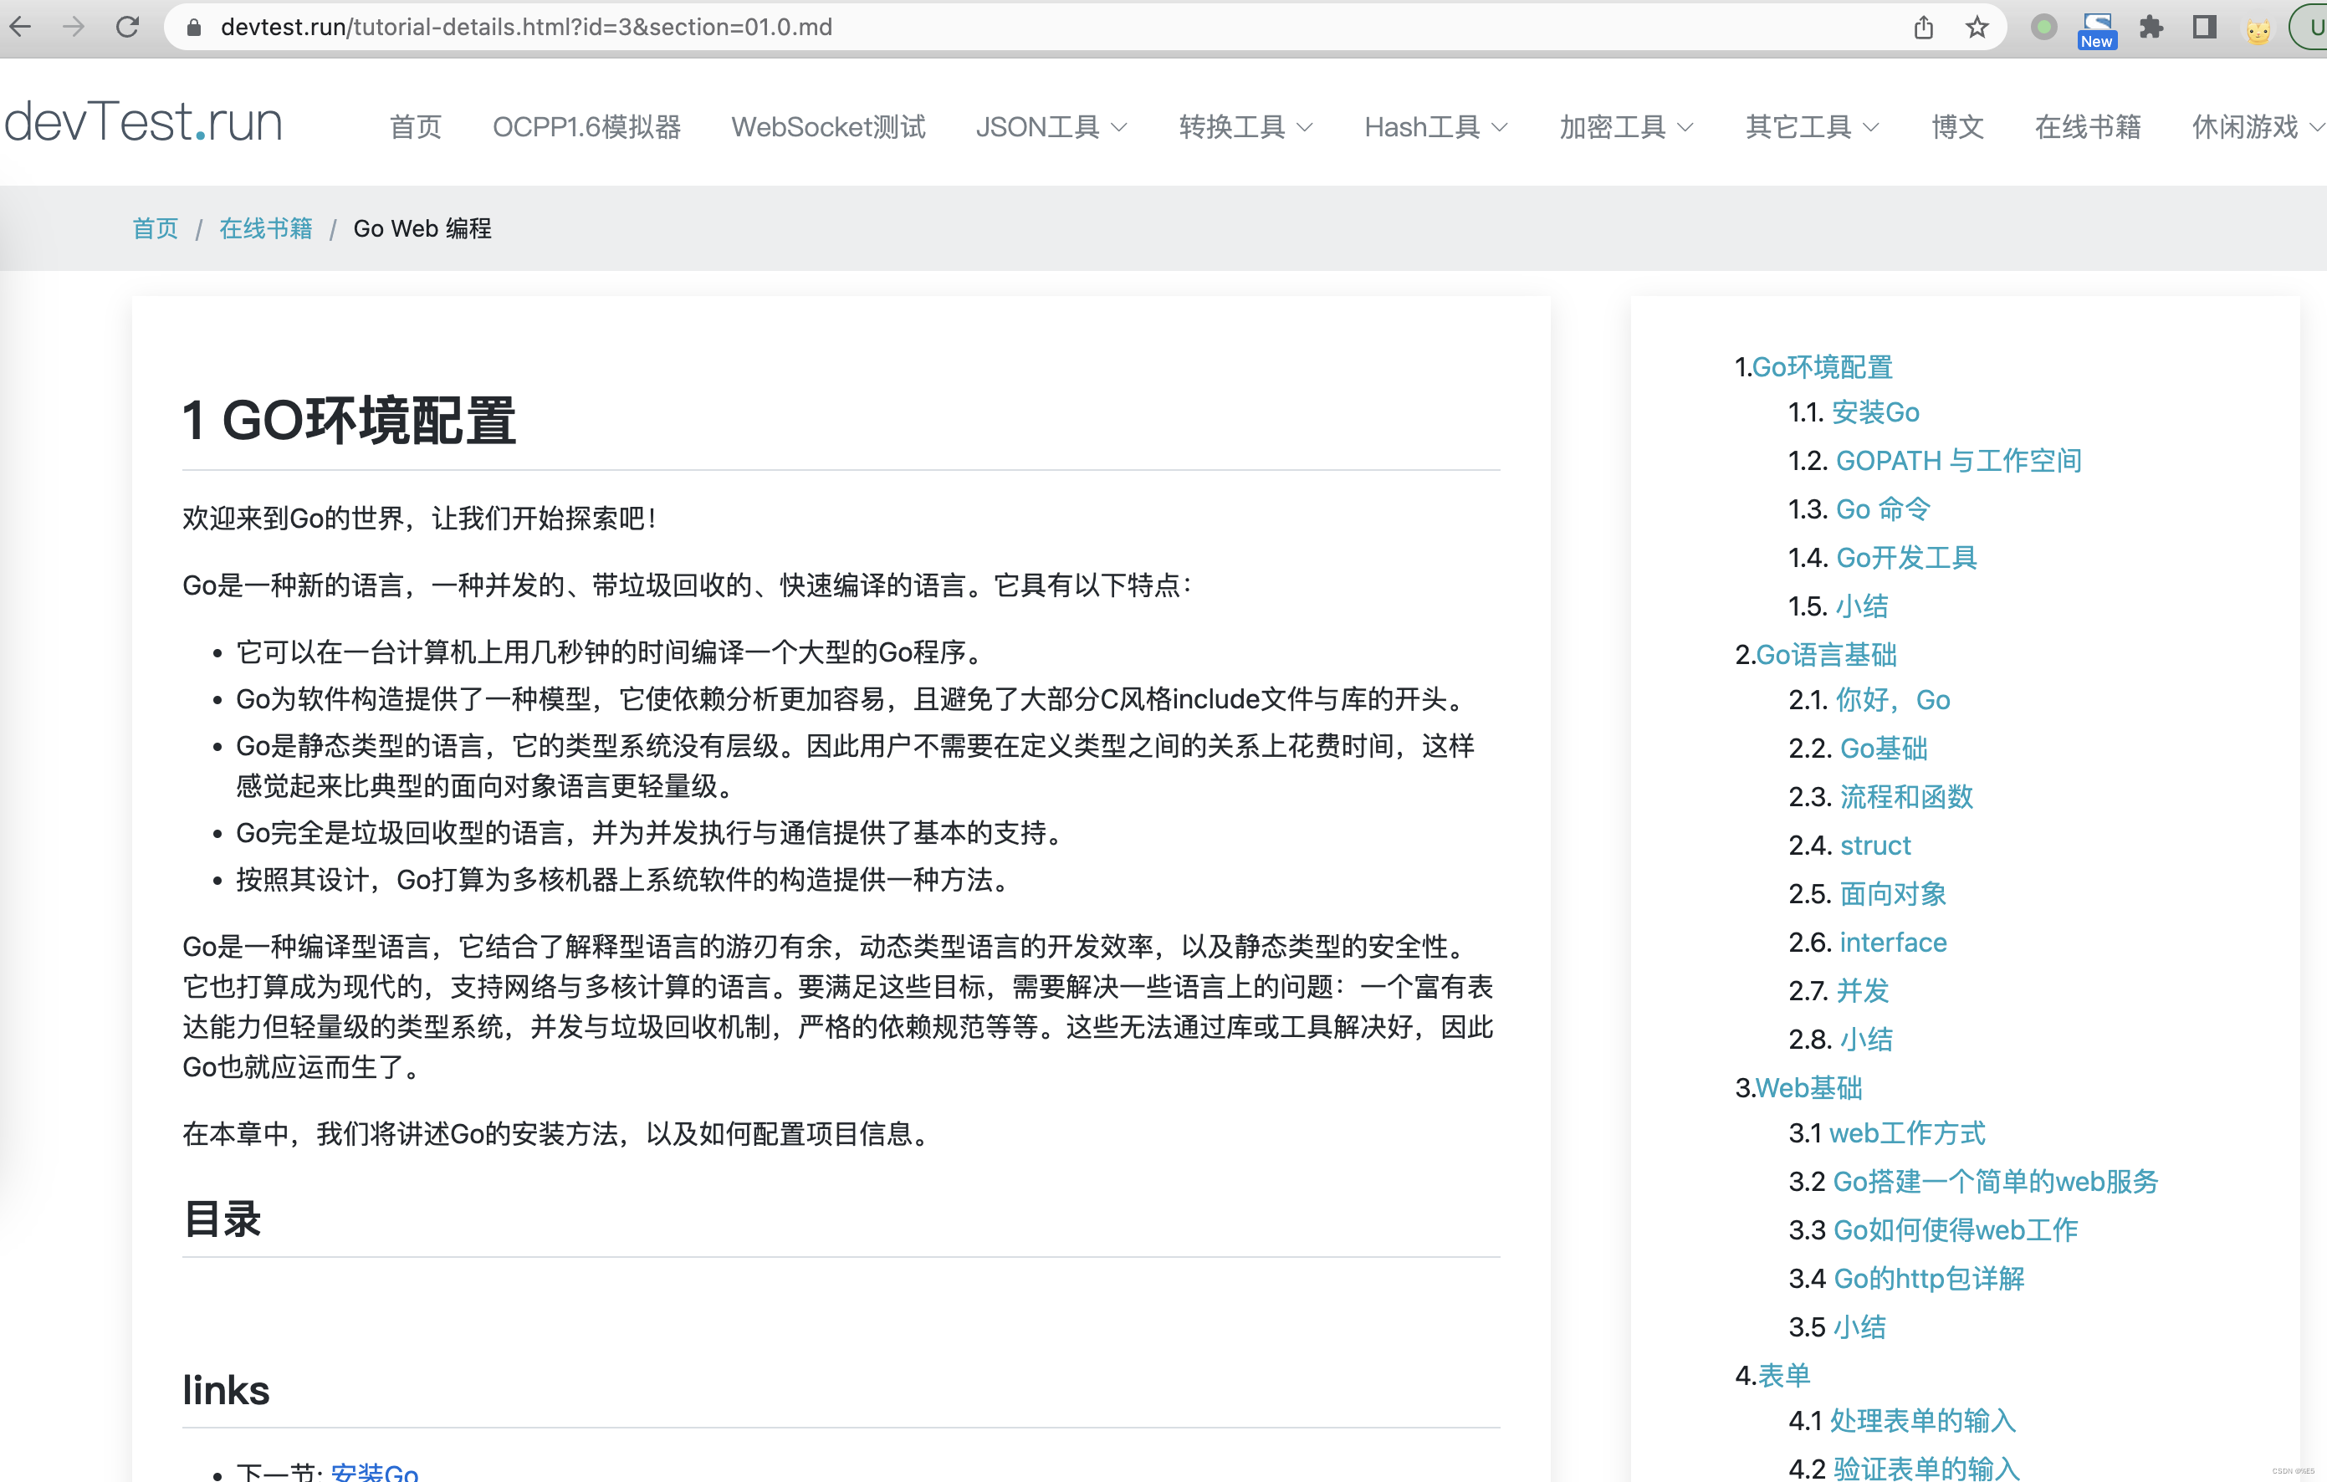Screen dimensions: 2327x1482
Task: Click the side panel icon in the toolbar
Action: pos(2203,27)
